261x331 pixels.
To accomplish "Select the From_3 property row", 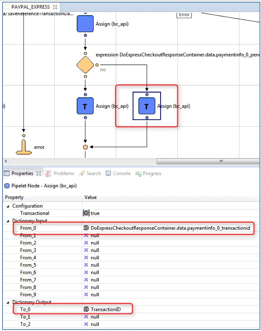I will click(131, 250).
